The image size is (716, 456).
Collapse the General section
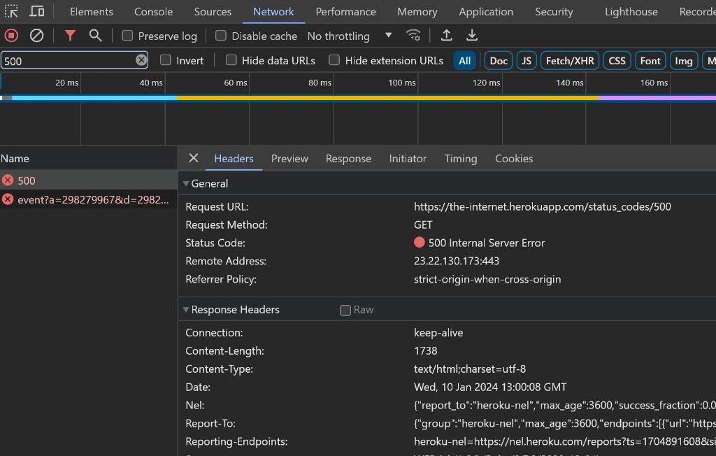pos(186,183)
